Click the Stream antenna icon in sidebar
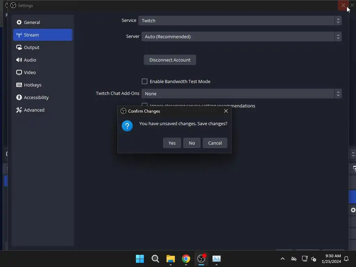The image size is (356, 267). point(19,35)
